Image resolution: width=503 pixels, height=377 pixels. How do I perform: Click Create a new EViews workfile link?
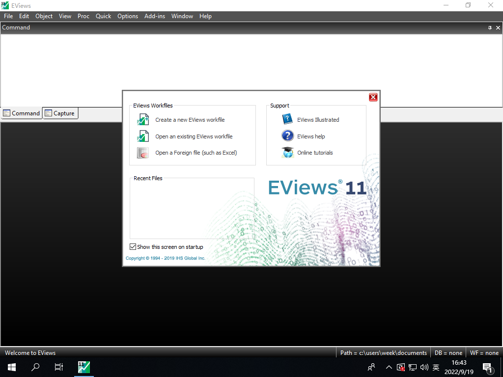190,120
